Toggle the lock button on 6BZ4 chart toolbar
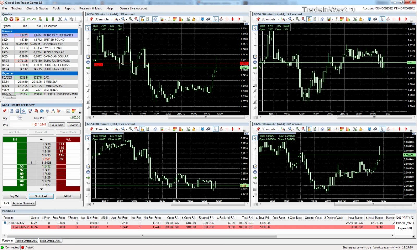 [309, 19]
